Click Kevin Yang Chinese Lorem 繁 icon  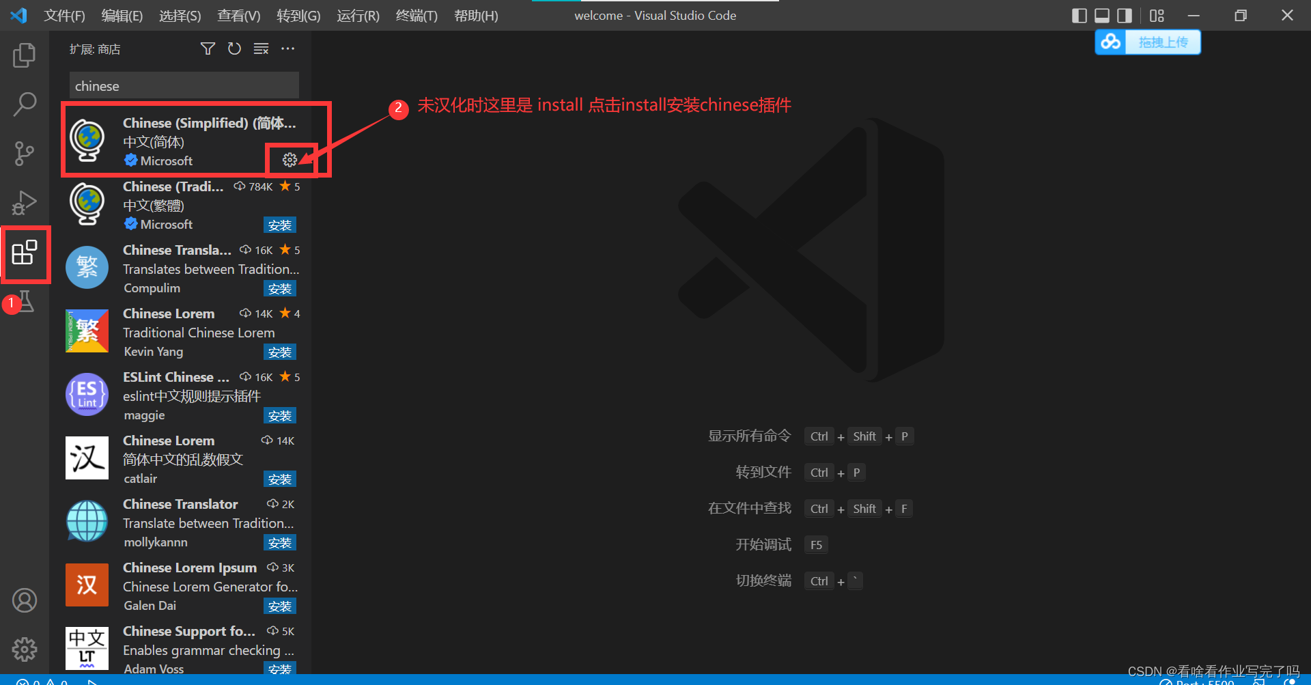pos(87,331)
